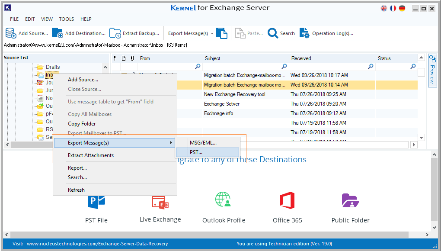Viewport: 441px width, 251px height.
Task: Click the Copy documents toolbar icon
Action: 222,33
